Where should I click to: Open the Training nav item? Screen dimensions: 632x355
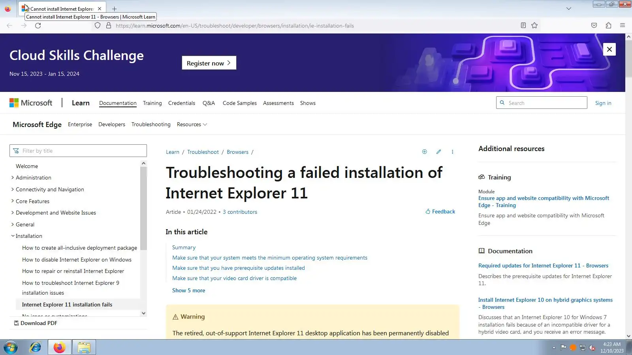pyautogui.click(x=152, y=103)
